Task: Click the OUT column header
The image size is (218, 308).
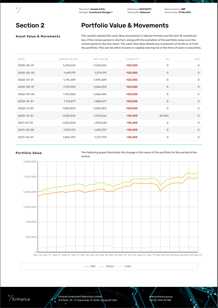Action: [197, 59]
